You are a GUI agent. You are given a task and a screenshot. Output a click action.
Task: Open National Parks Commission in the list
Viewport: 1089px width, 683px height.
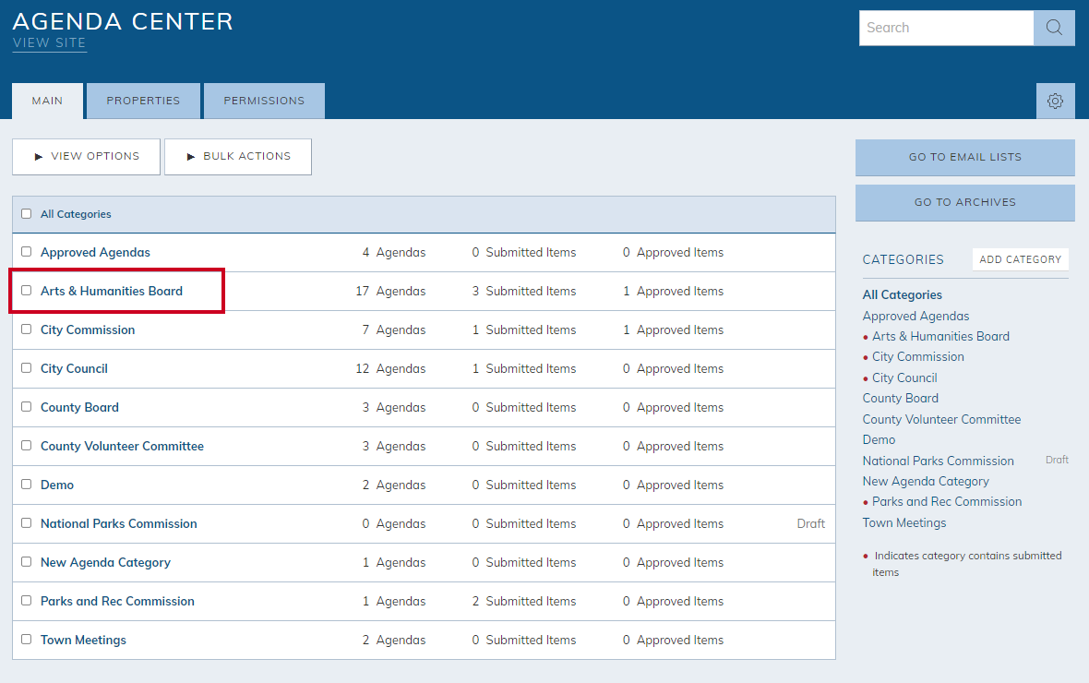pyautogui.click(x=119, y=524)
